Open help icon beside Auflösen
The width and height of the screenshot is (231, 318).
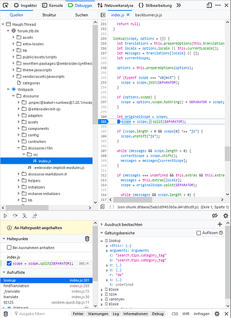pyautogui.click(x=221, y=233)
